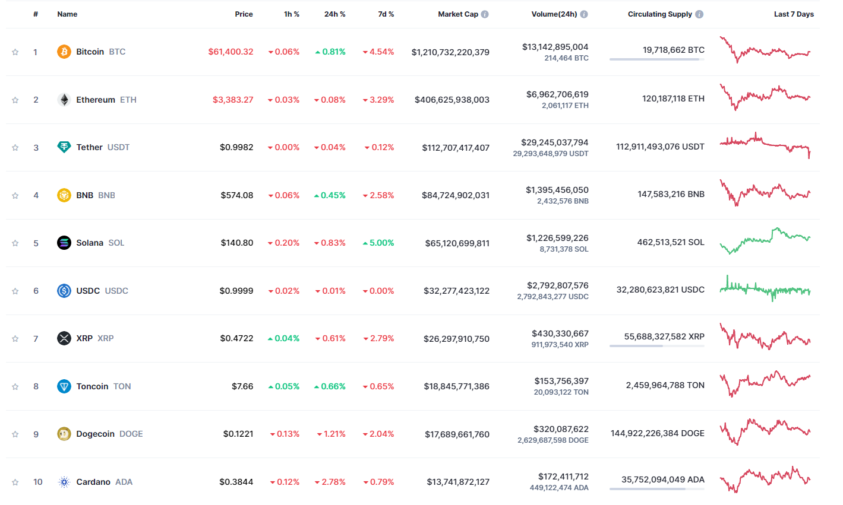
Task: Open Ethereum's last 7 days sparkline chart
Action: click(765, 97)
